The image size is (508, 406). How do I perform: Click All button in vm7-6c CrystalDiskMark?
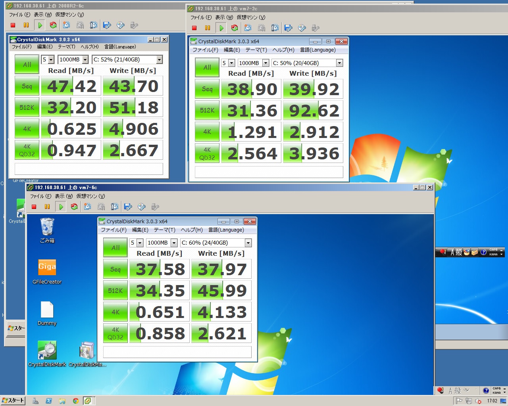pos(115,248)
